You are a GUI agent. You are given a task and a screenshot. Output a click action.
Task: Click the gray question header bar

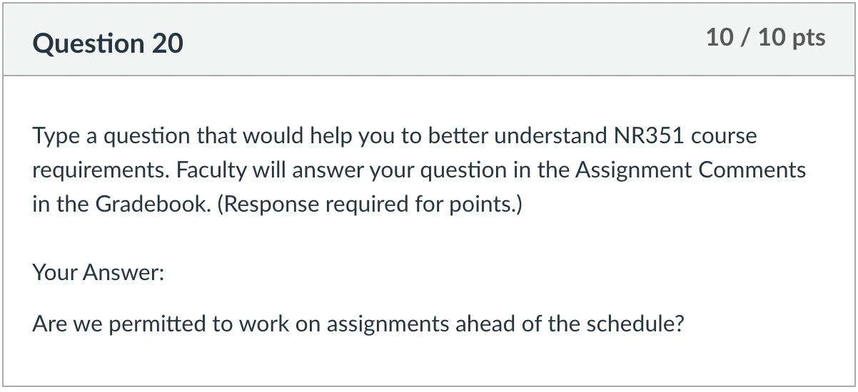coord(429,40)
